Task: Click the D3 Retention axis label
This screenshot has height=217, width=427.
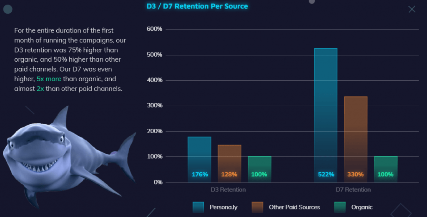Action: (x=228, y=190)
